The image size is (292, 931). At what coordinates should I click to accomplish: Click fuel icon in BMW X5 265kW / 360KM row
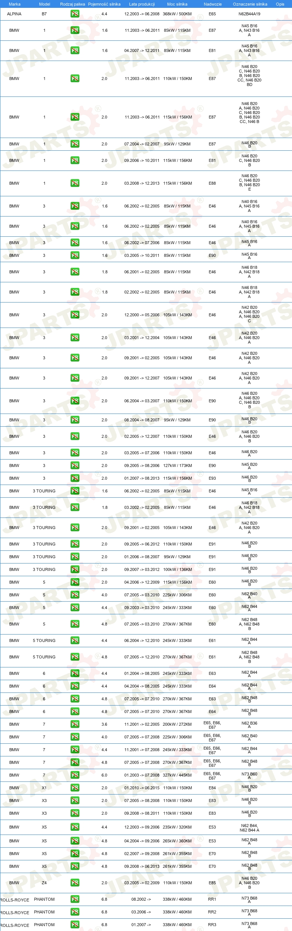point(75,841)
